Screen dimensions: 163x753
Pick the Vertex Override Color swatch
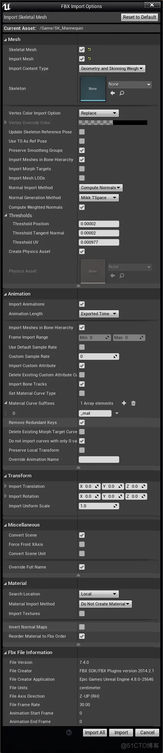113,123
